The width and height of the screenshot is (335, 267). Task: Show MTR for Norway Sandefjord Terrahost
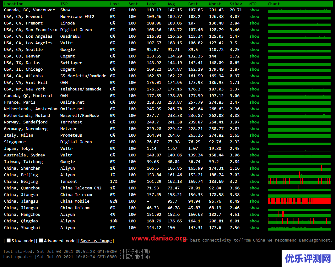(254, 122)
